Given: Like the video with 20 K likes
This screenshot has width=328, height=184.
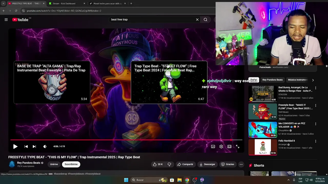Looking at the screenshot, I should pos(158,164).
